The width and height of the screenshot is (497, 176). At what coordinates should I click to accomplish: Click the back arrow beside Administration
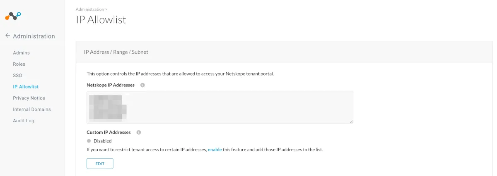(7, 36)
